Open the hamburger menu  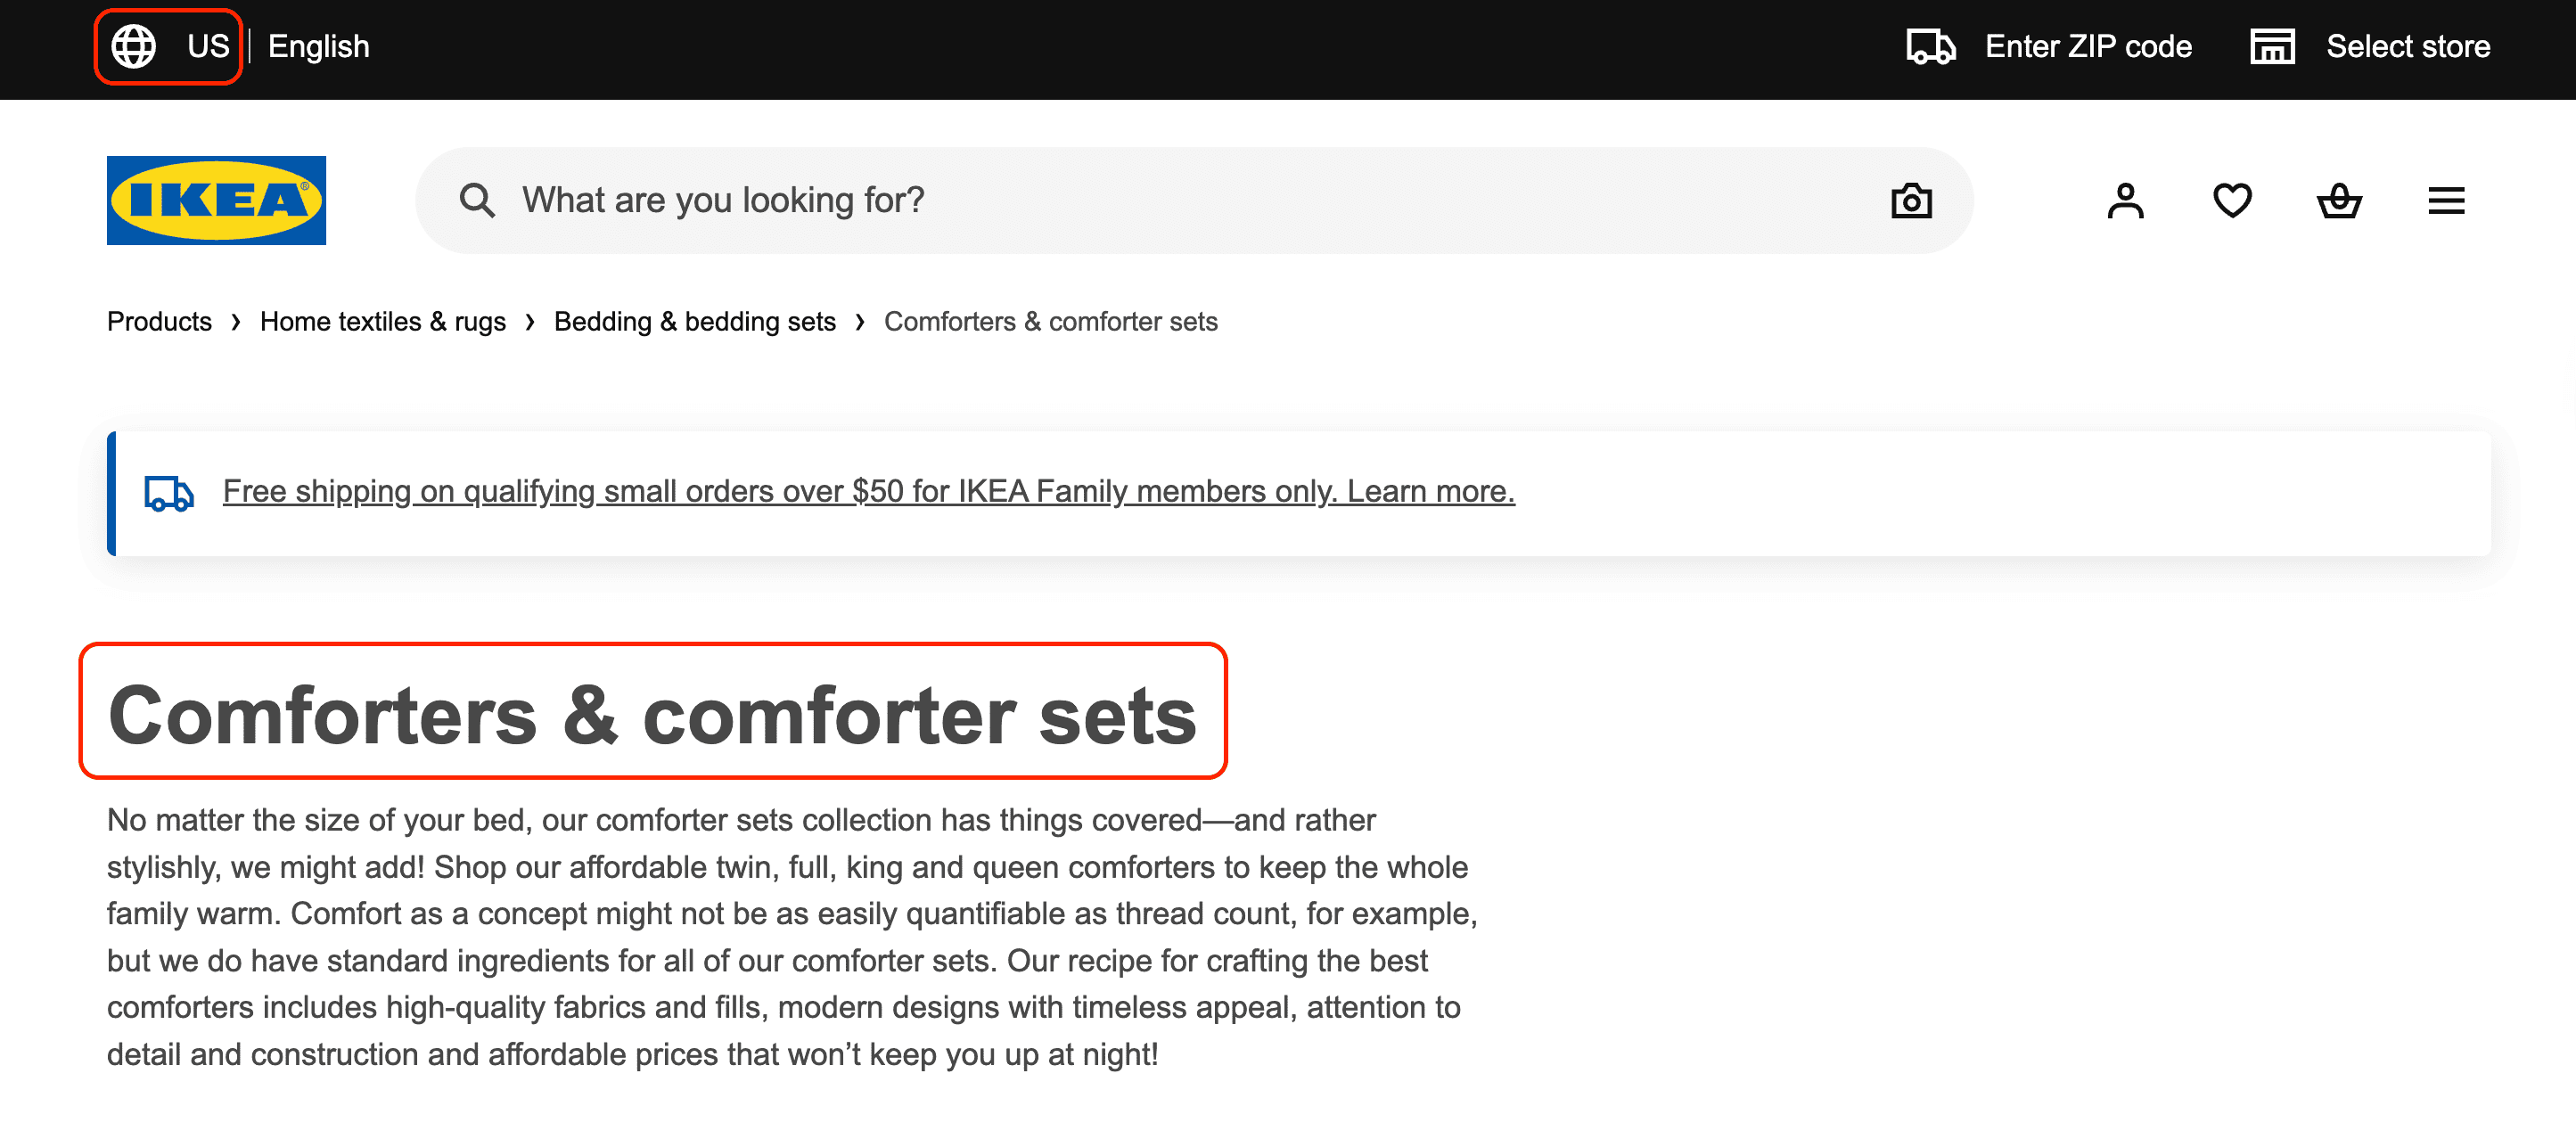click(2446, 200)
